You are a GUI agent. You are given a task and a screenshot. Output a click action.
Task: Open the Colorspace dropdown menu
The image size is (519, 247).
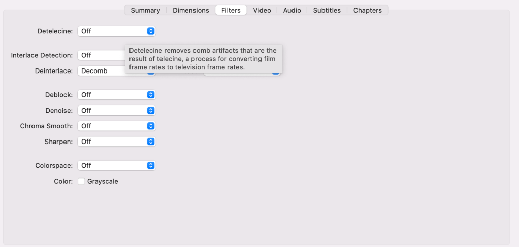point(116,165)
